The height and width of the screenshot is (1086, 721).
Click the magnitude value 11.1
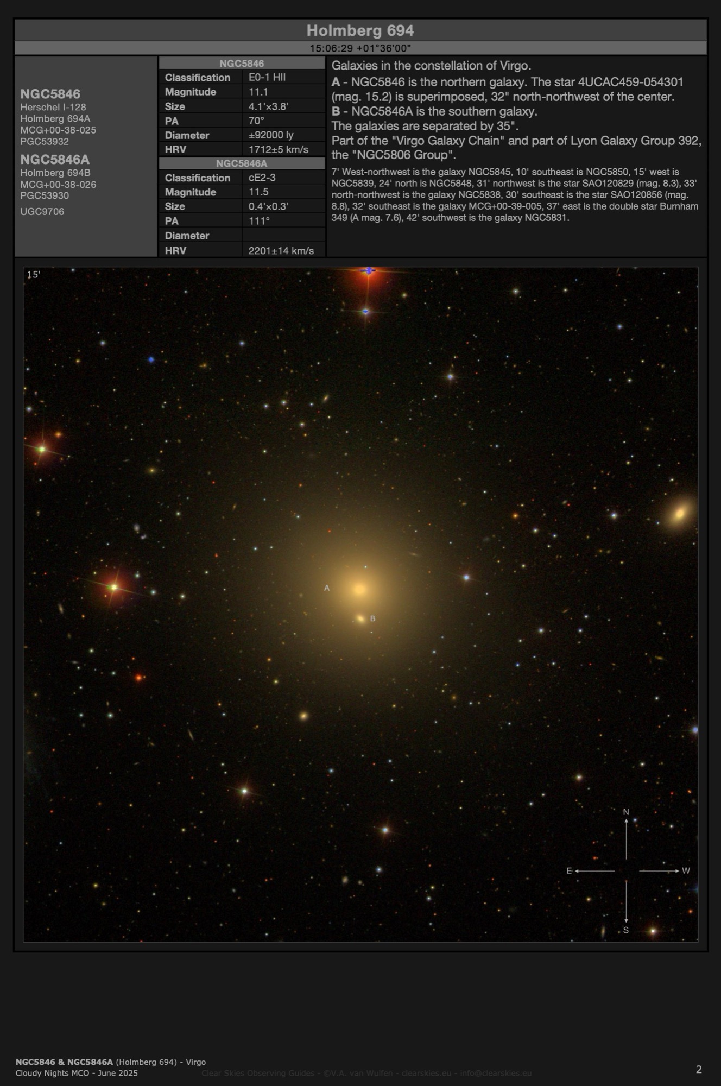click(x=258, y=92)
